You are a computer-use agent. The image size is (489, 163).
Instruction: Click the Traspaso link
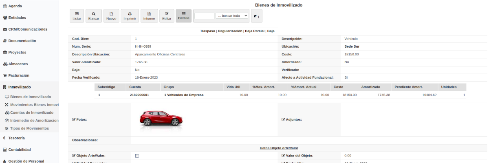(207, 31)
